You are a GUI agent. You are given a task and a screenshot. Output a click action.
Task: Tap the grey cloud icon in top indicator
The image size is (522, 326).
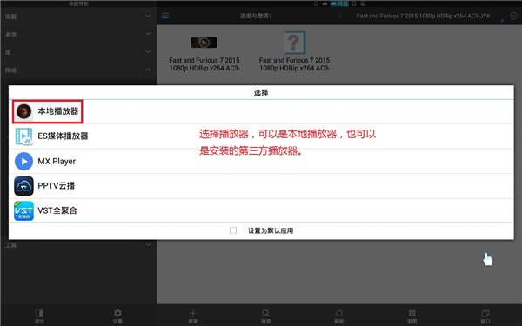point(325,3)
